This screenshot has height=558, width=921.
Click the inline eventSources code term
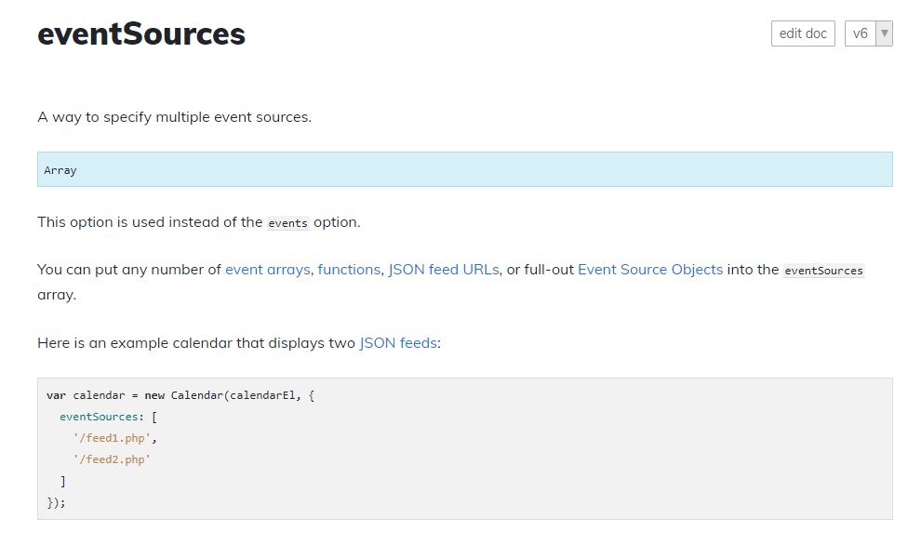(x=823, y=271)
